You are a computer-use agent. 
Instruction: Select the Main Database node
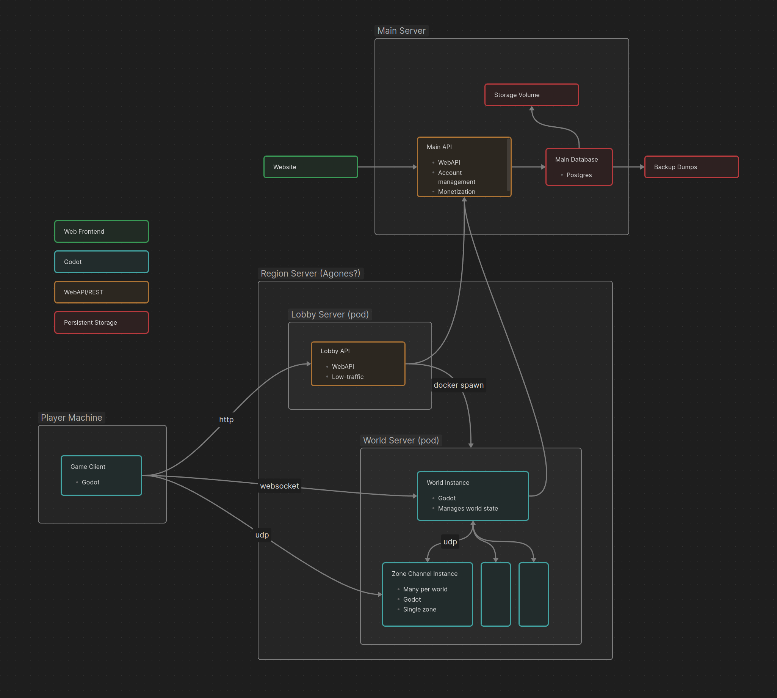coord(578,167)
